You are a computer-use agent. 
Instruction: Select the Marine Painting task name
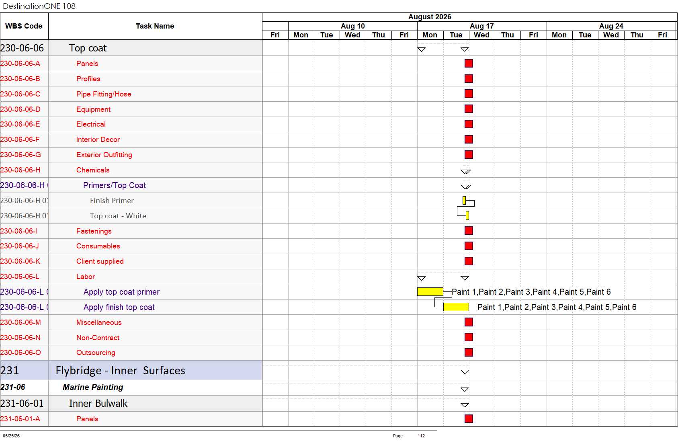pos(93,387)
